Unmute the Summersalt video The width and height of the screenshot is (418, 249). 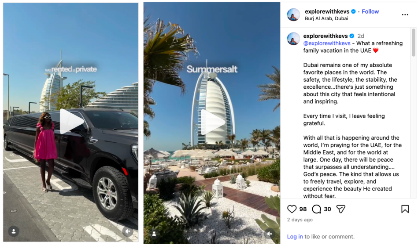[270, 234]
